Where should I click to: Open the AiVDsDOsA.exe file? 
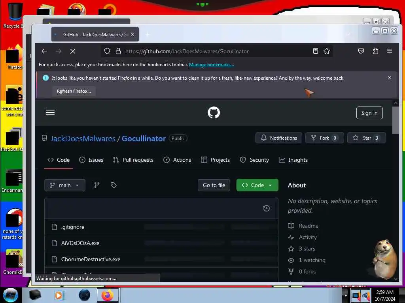click(80, 243)
